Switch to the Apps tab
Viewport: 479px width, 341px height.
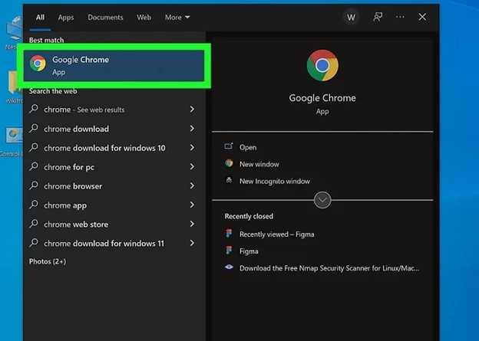coord(66,17)
